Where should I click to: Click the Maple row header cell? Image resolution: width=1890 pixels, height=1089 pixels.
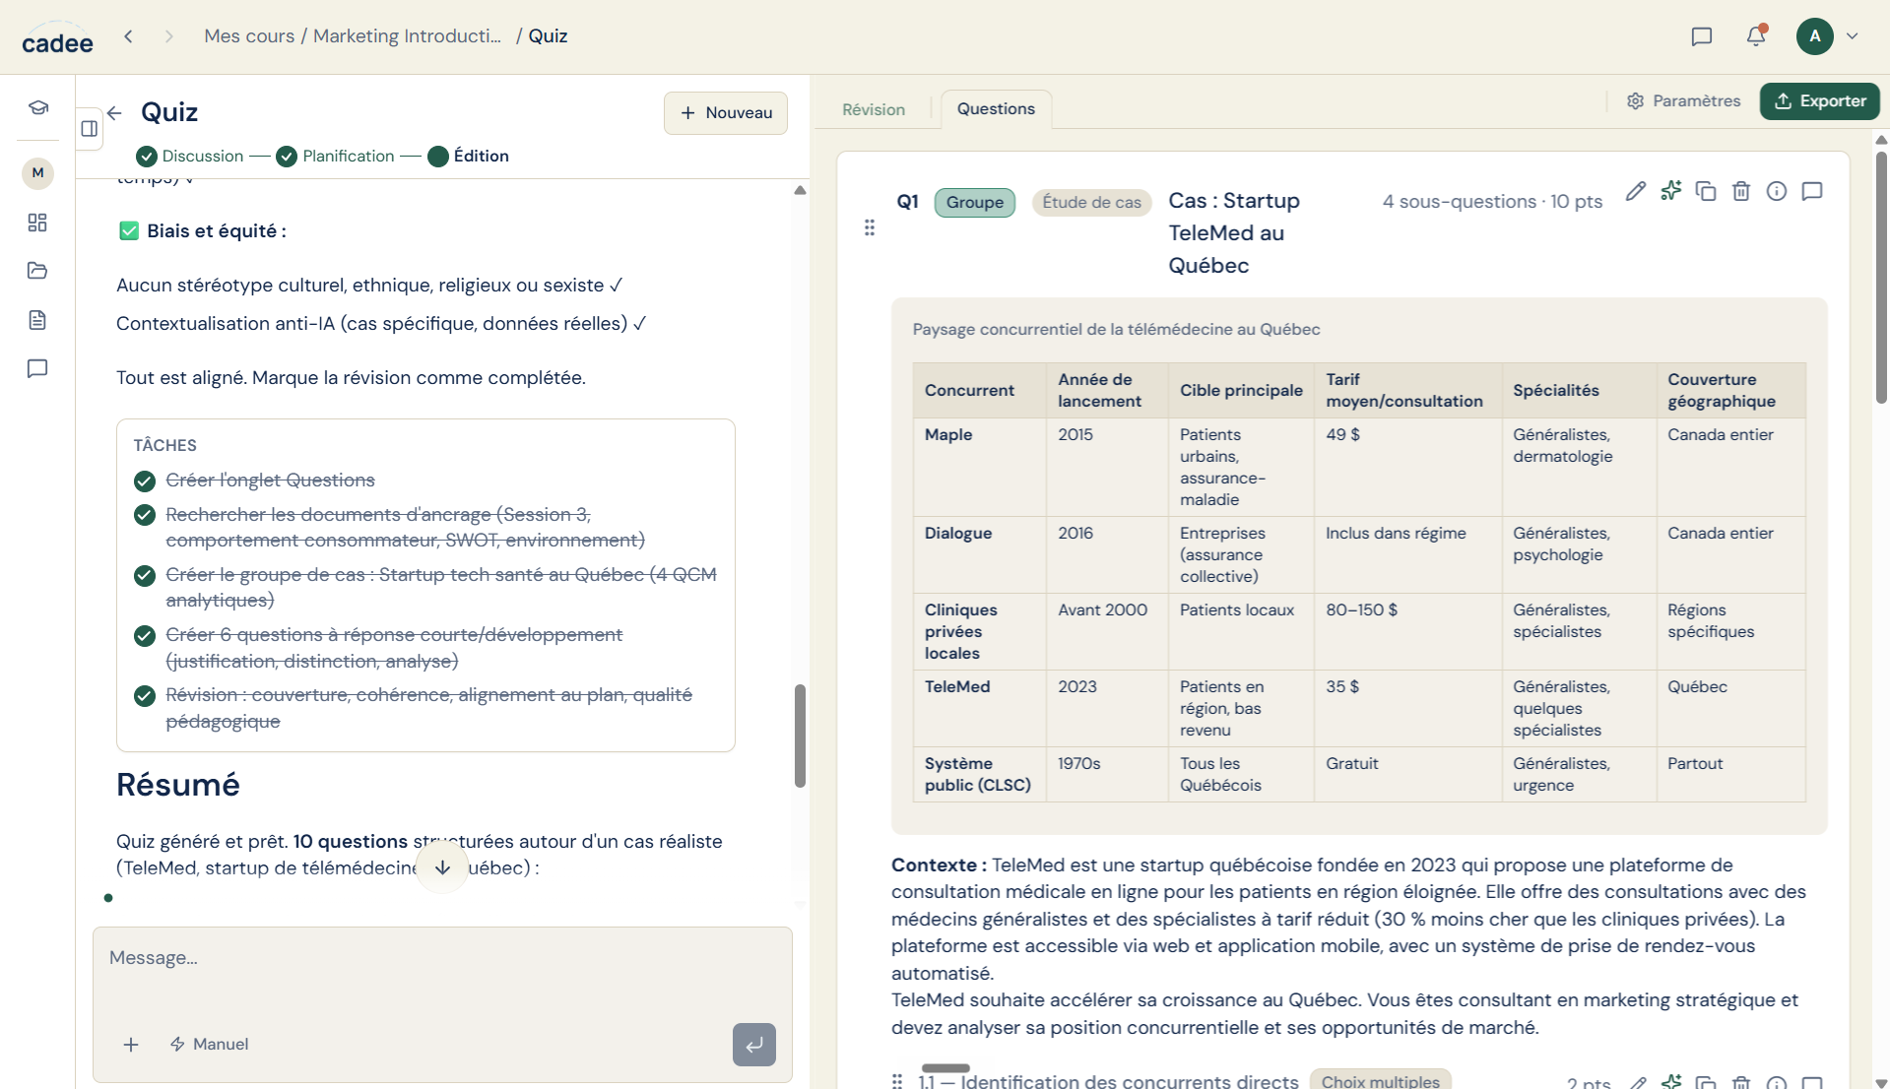(979, 467)
